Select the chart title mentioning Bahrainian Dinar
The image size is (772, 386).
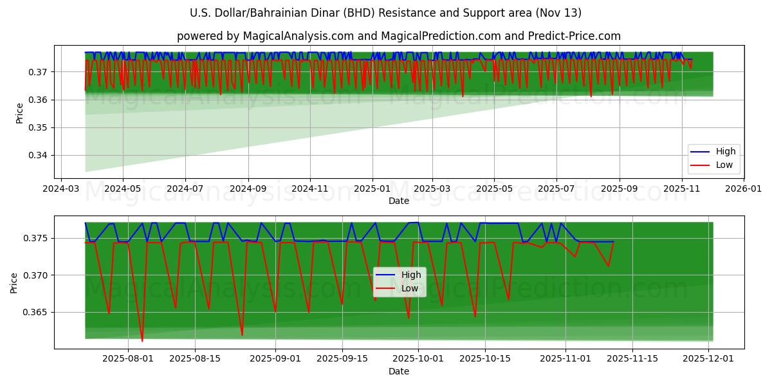tap(386, 11)
